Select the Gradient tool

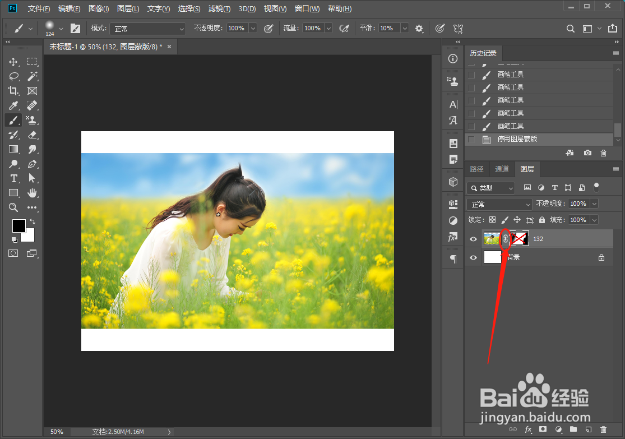tap(13, 149)
